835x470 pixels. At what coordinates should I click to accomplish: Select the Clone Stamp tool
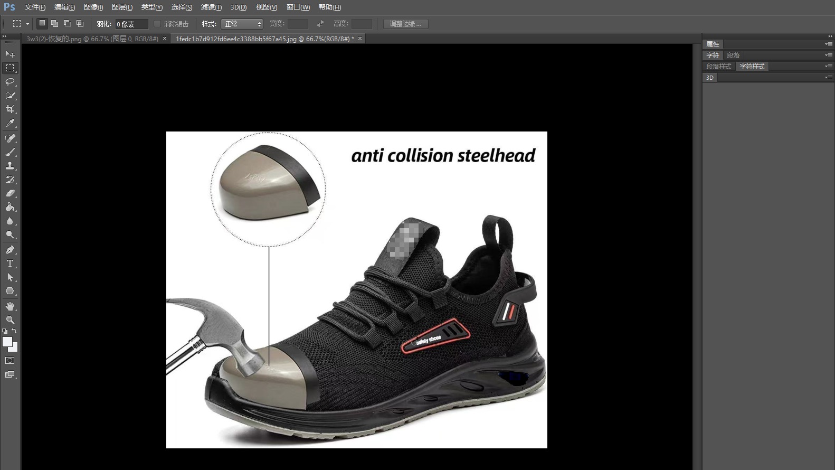(x=10, y=166)
